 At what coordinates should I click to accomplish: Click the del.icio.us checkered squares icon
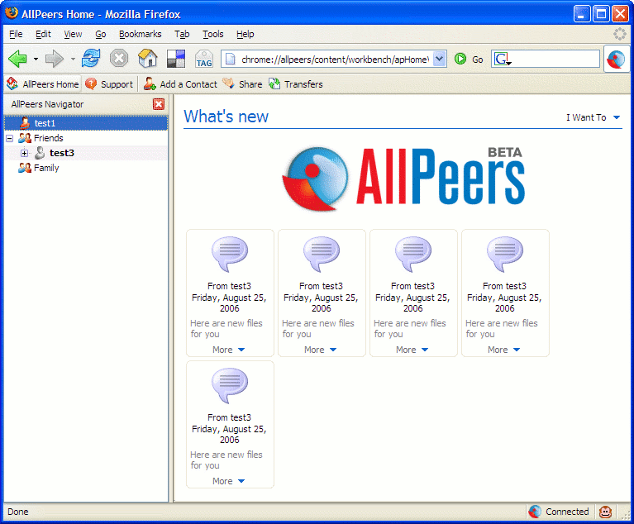176,59
